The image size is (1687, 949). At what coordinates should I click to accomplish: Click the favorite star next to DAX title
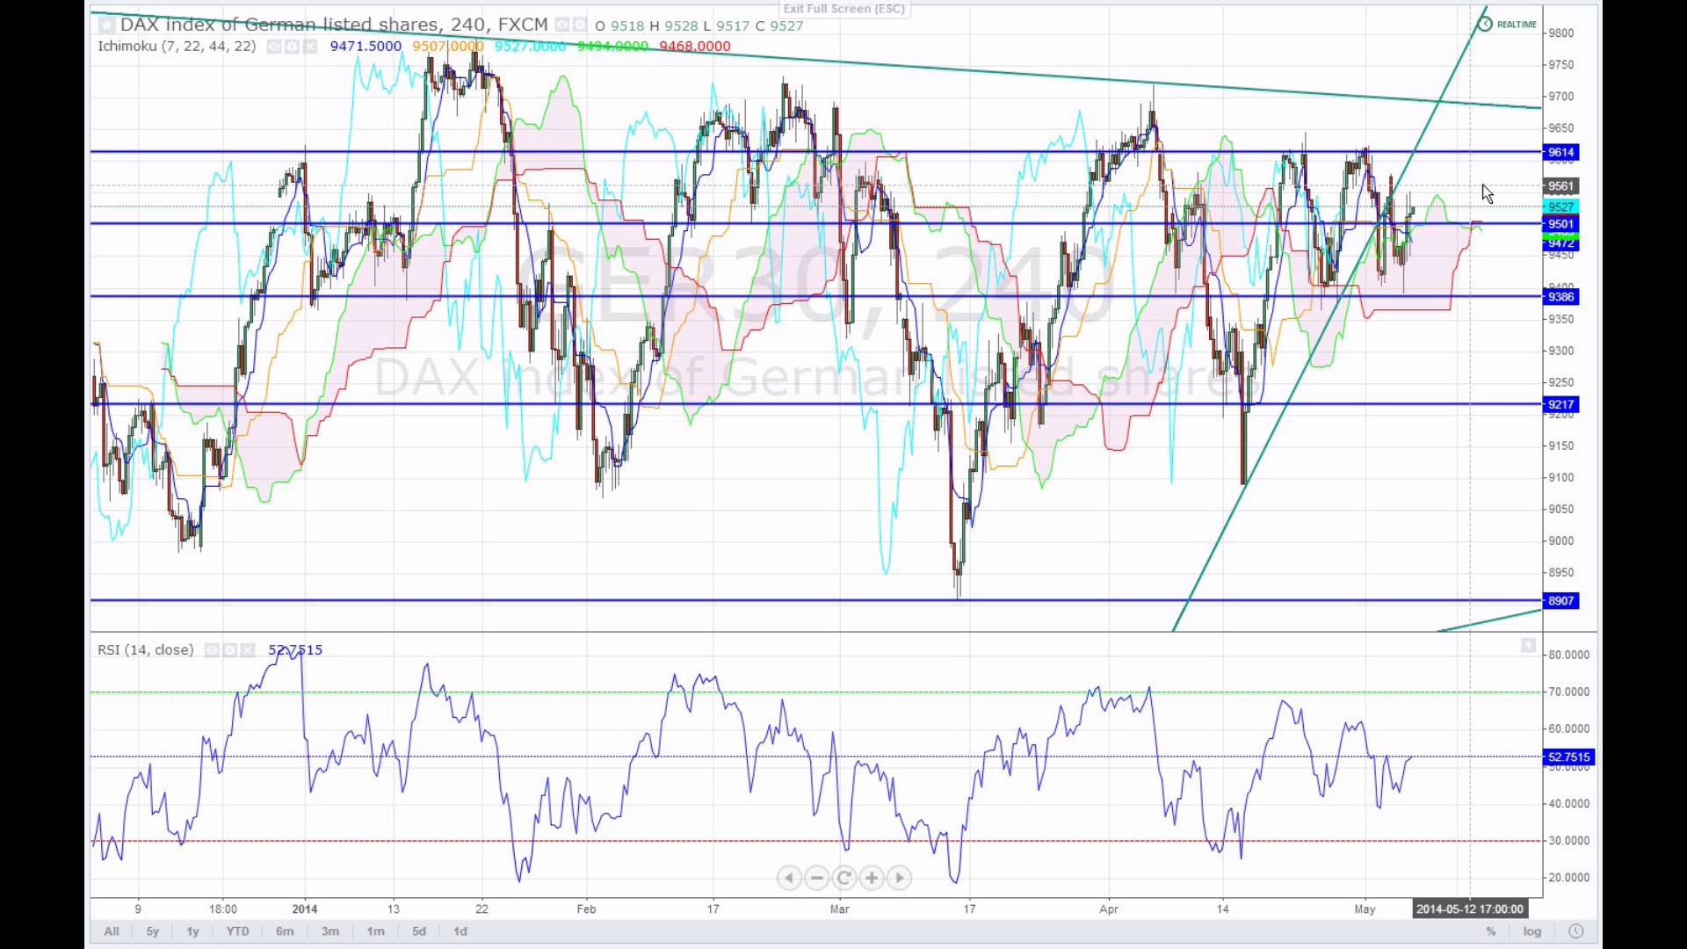click(x=106, y=25)
